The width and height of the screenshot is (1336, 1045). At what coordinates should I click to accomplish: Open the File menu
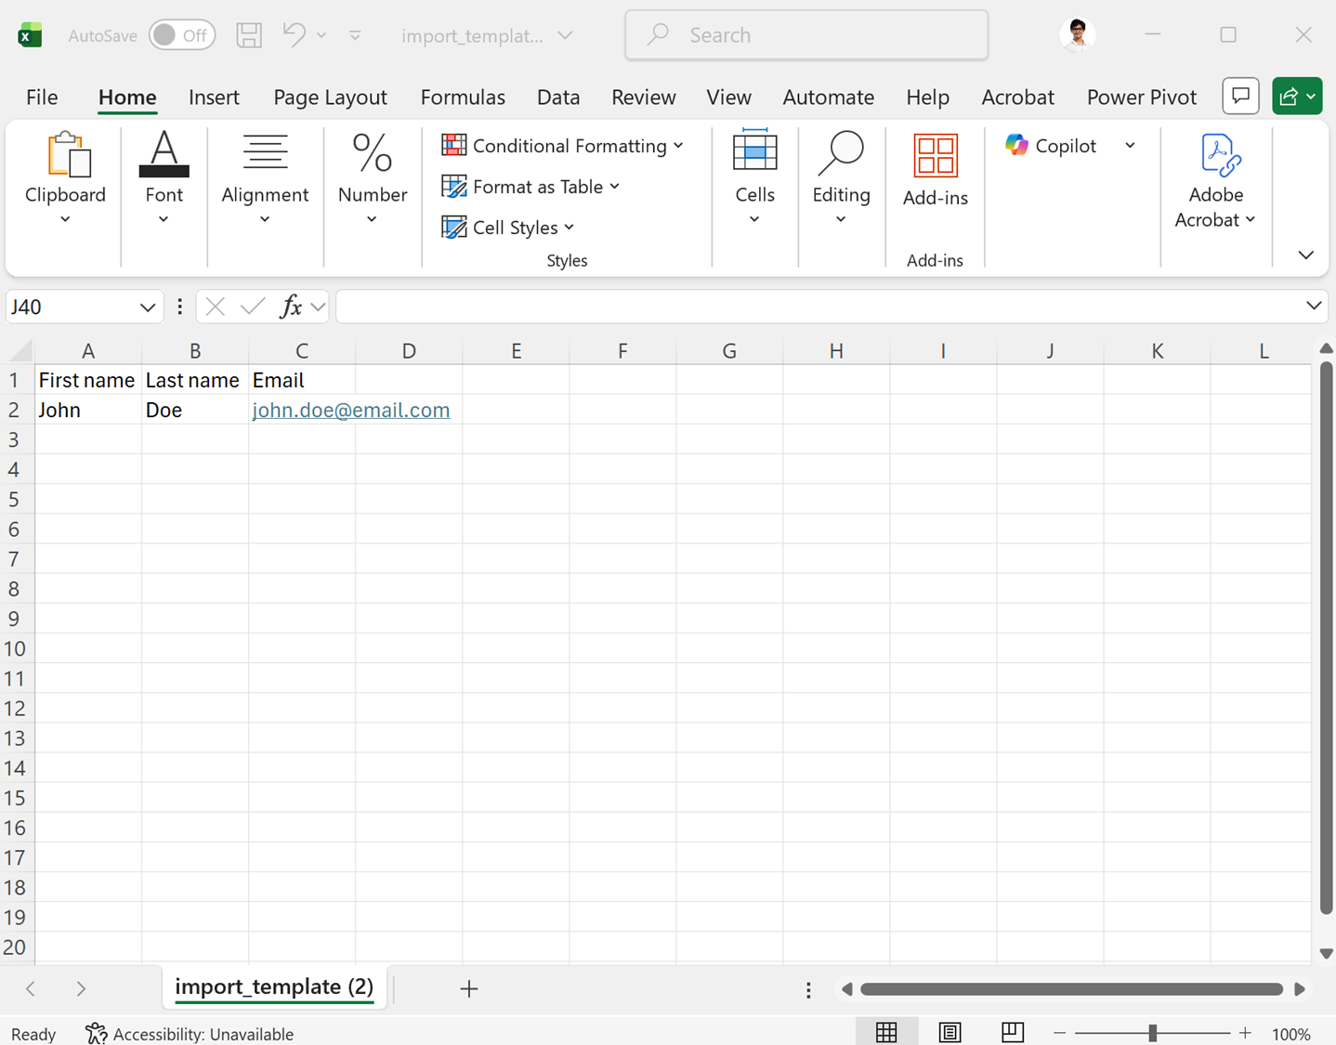(42, 98)
